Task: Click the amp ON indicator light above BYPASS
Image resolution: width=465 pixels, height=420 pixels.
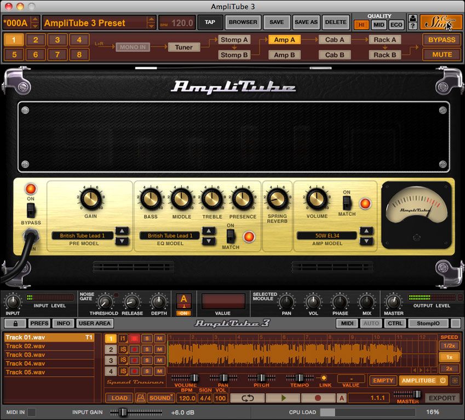Action: pyautogui.click(x=31, y=189)
